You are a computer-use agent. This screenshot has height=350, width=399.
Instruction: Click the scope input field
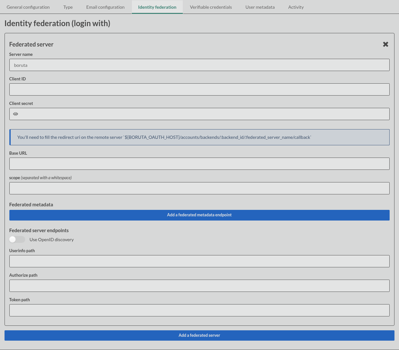coord(199,188)
